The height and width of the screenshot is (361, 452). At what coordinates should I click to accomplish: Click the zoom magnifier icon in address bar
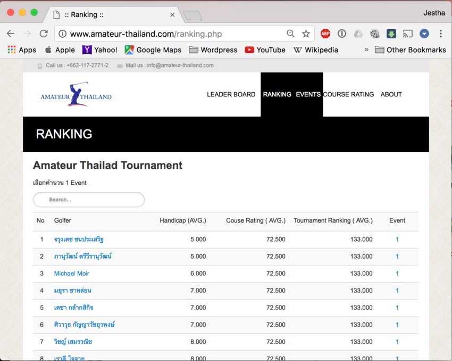[290, 33]
